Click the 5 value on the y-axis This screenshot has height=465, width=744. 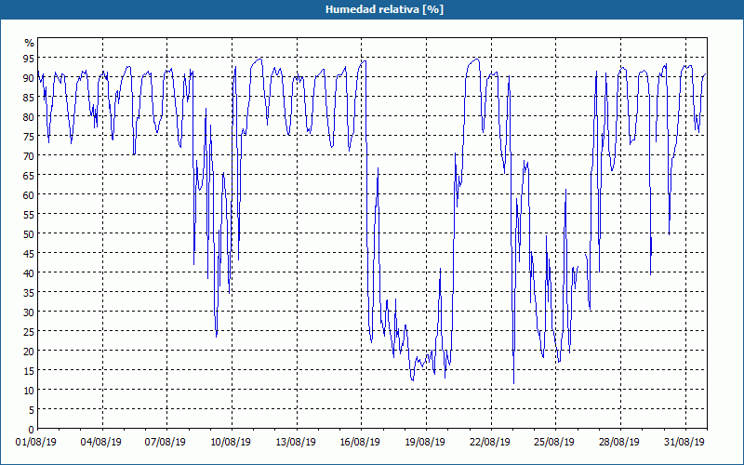click(32, 409)
